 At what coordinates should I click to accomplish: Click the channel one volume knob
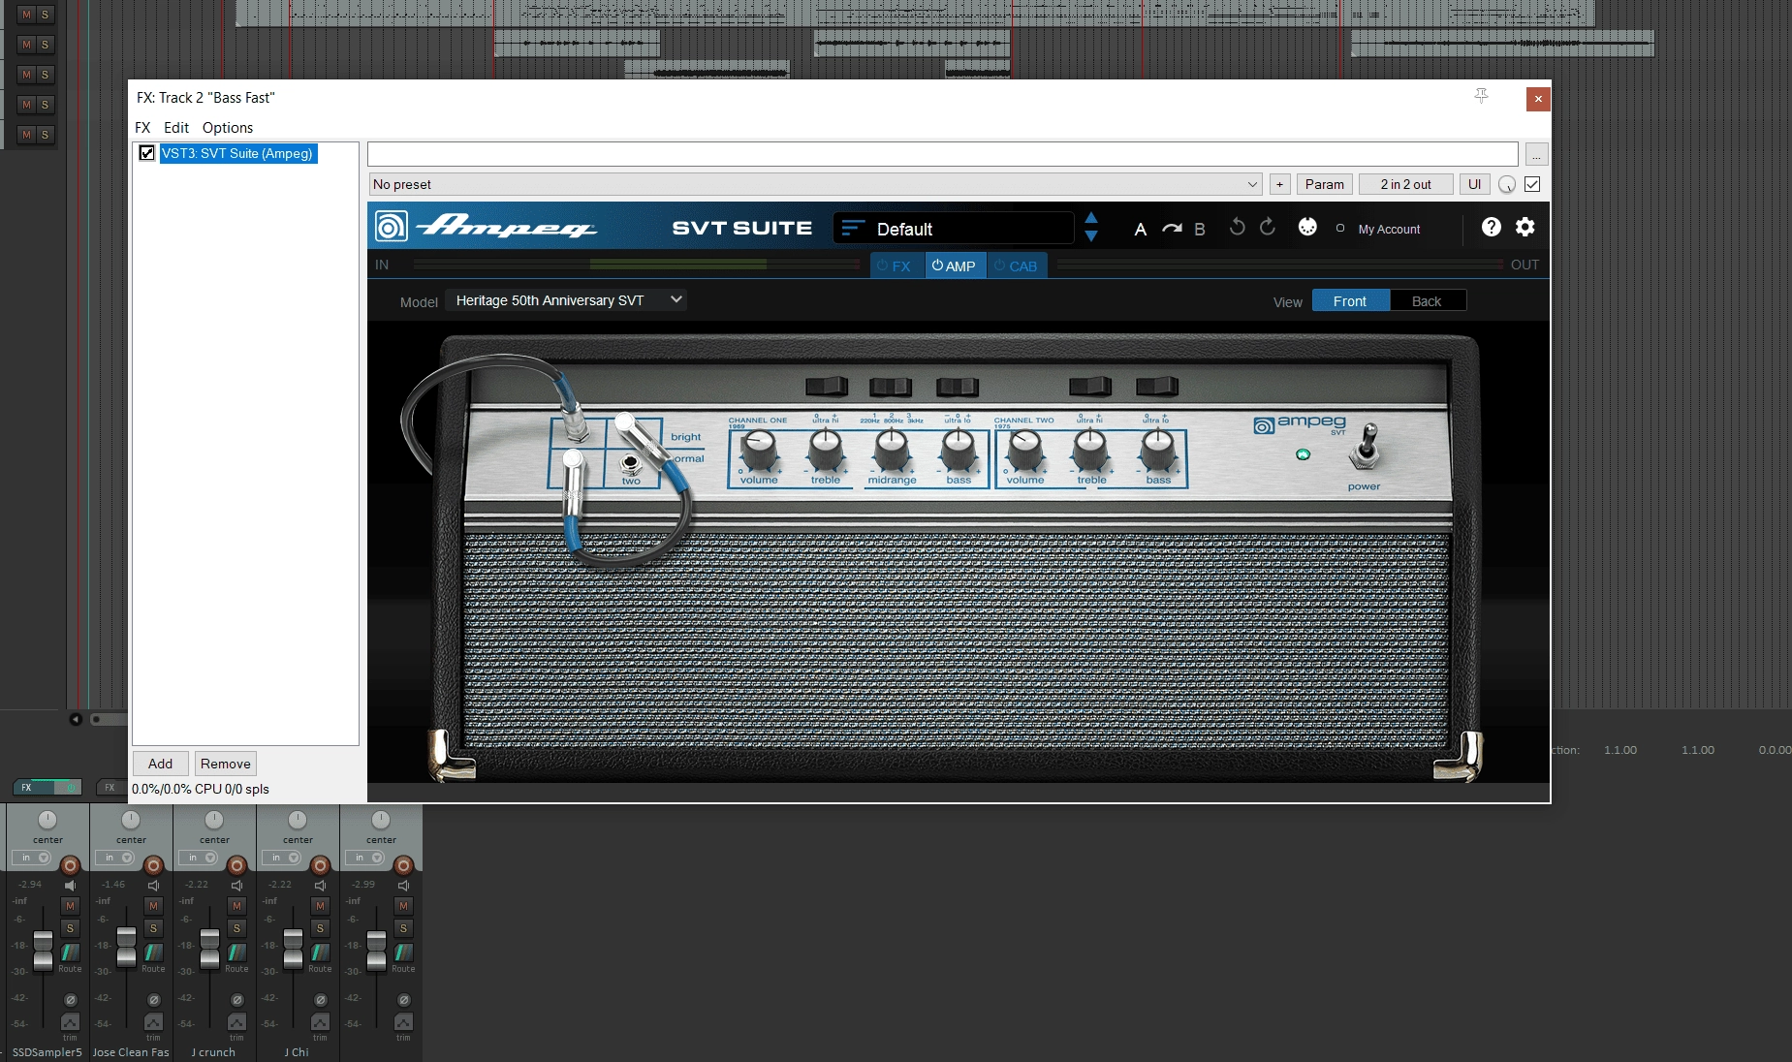(x=759, y=449)
